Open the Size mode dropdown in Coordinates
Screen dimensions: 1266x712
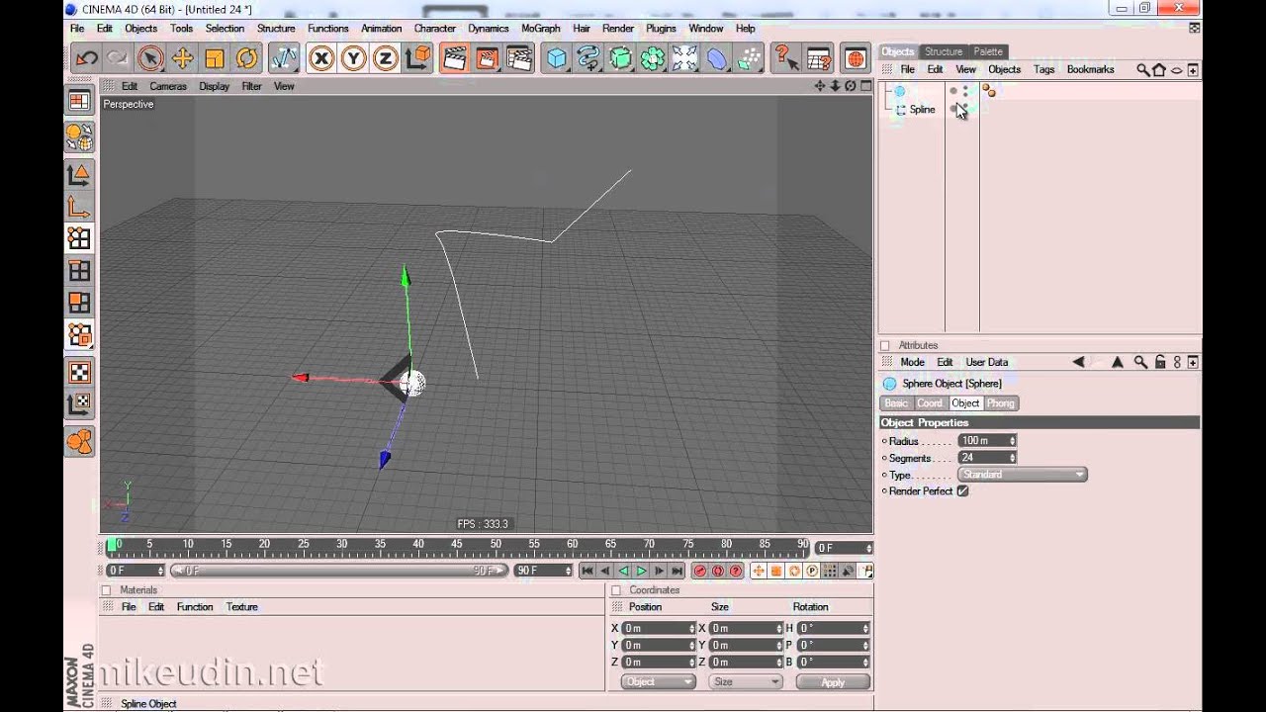point(746,682)
